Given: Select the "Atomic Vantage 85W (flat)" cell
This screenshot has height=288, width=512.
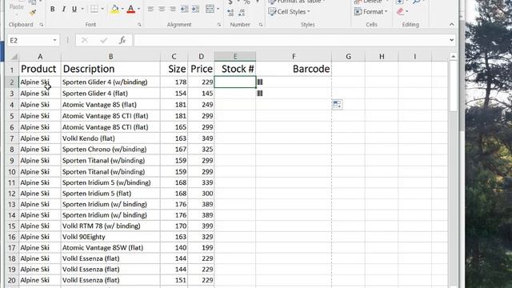Looking at the screenshot, I should [x=110, y=247].
